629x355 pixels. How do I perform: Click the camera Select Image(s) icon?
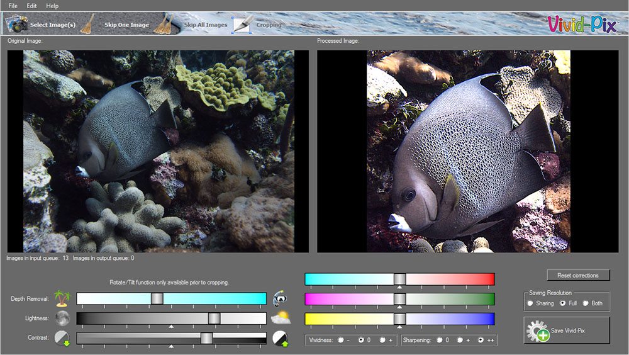point(15,24)
